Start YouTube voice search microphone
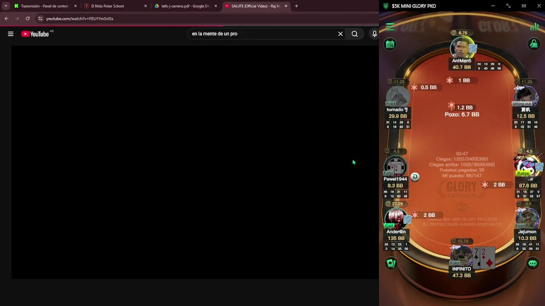 pyautogui.click(x=374, y=34)
